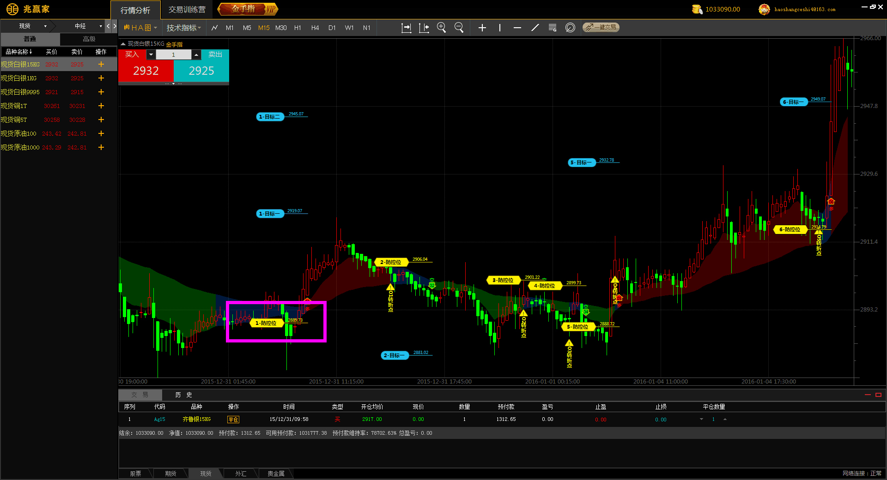Add 现货白银1KG with plus icon
This screenshot has width=887, height=480.
click(x=101, y=78)
